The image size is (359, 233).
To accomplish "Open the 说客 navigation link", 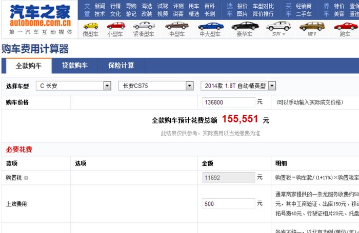I will tap(178, 14).
